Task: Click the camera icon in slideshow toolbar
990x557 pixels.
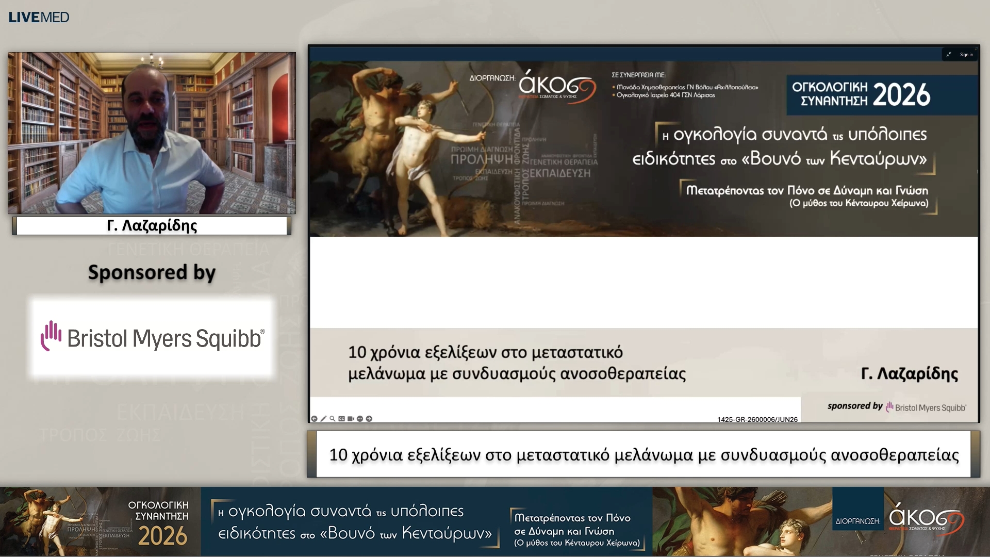Action: click(351, 419)
